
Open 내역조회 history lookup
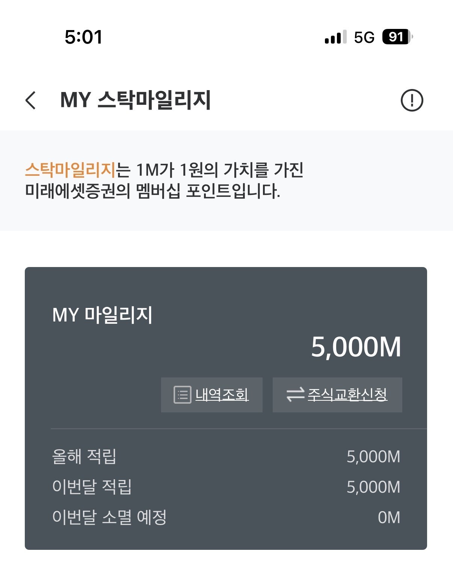(212, 395)
